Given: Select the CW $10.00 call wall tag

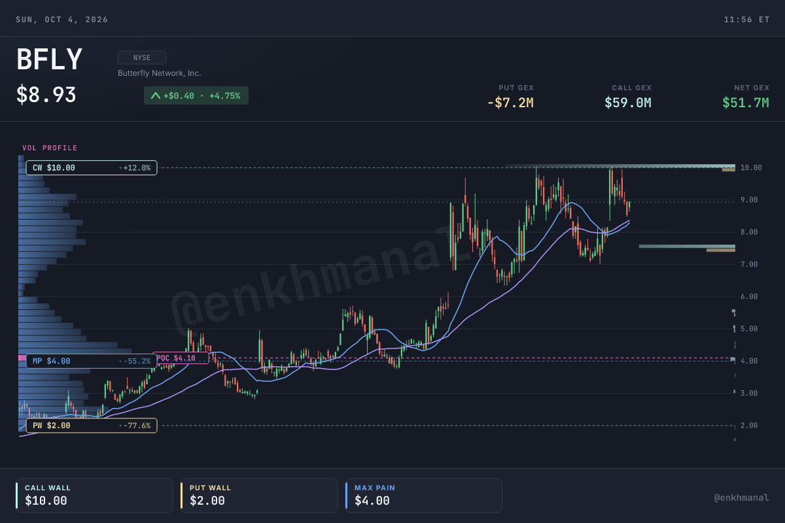Looking at the screenshot, I should [x=92, y=168].
